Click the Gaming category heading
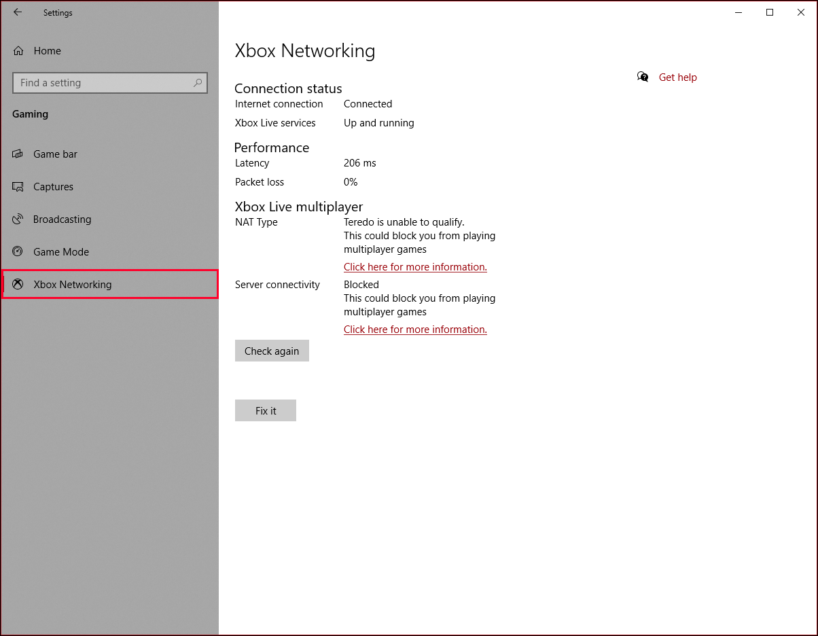The height and width of the screenshot is (636, 818). tap(31, 114)
